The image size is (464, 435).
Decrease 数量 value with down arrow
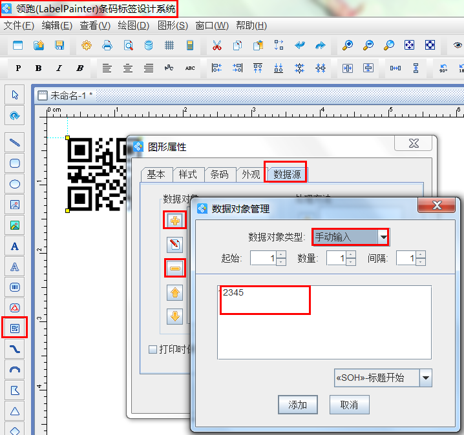(351, 262)
